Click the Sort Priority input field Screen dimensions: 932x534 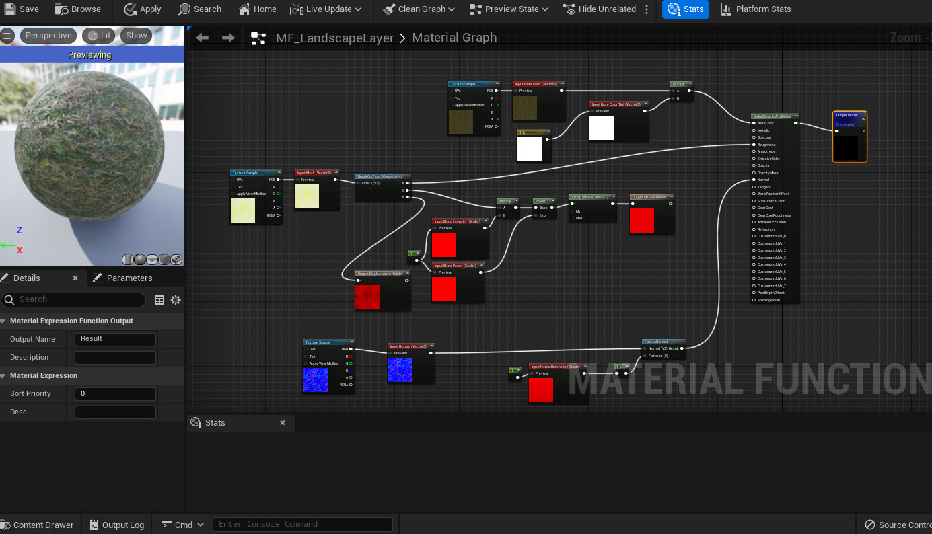[115, 393]
